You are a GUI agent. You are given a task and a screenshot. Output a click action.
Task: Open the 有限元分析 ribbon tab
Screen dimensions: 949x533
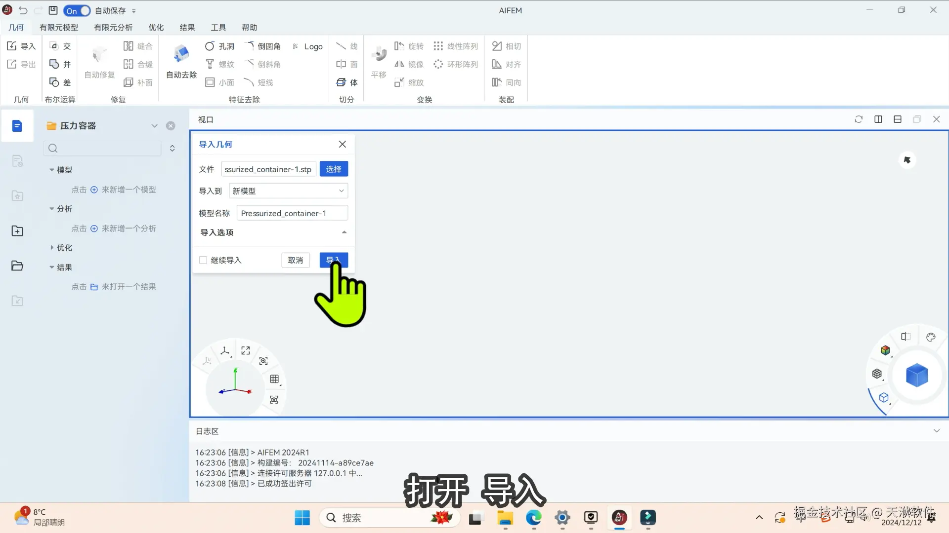tap(113, 28)
